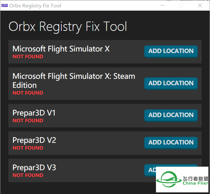Select the Steam Edition entry title
The width and height of the screenshot is (210, 194).
pyautogui.click(x=74, y=81)
